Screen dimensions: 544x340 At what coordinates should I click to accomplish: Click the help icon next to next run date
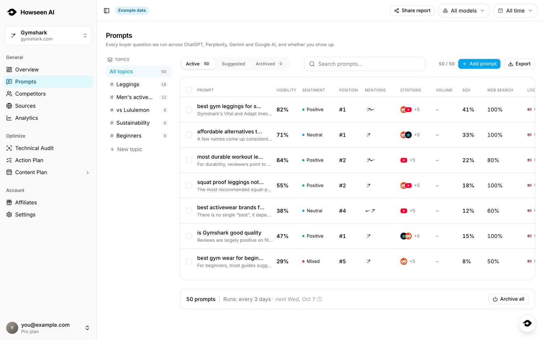[x=320, y=299]
